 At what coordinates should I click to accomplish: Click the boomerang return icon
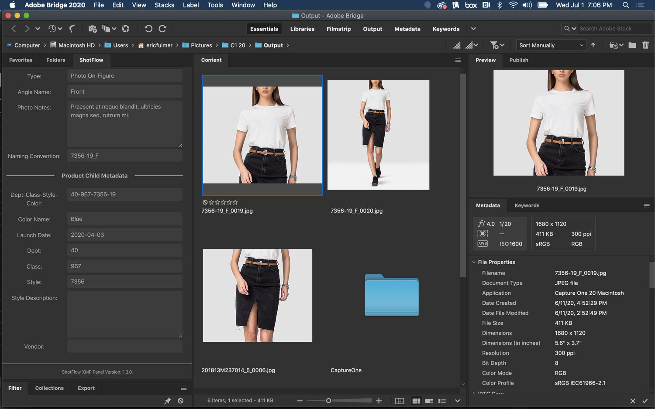tap(72, 29)
